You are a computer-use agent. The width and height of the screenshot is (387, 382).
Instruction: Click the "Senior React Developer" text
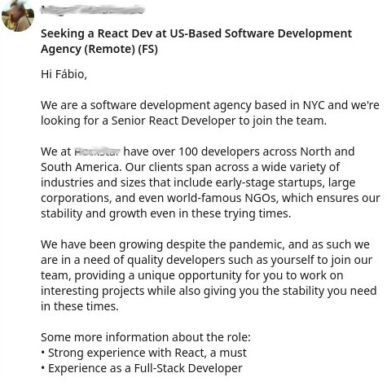pos(174,121)
